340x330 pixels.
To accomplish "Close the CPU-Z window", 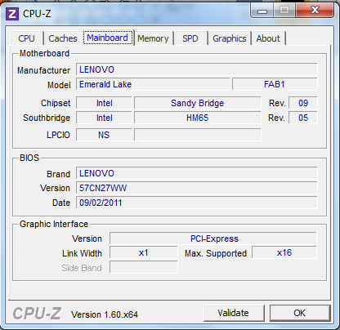I will tap(315, 11).
